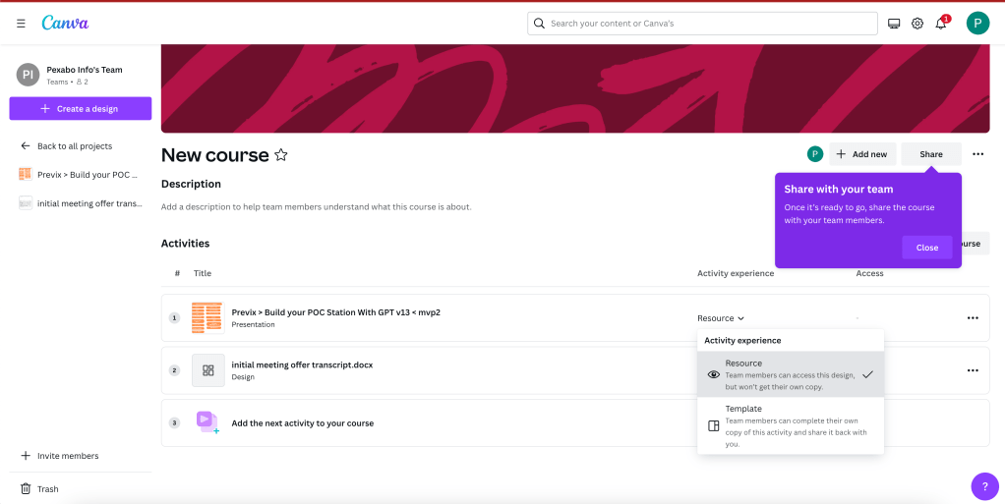Click the Trash label in sidebar

point(48,489)
